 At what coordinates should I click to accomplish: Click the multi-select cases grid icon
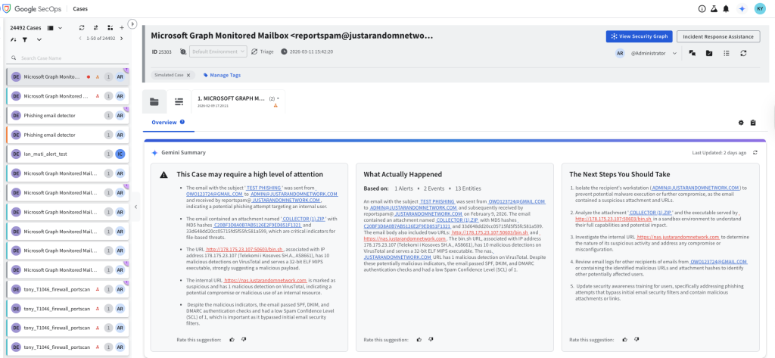point(110,28)
